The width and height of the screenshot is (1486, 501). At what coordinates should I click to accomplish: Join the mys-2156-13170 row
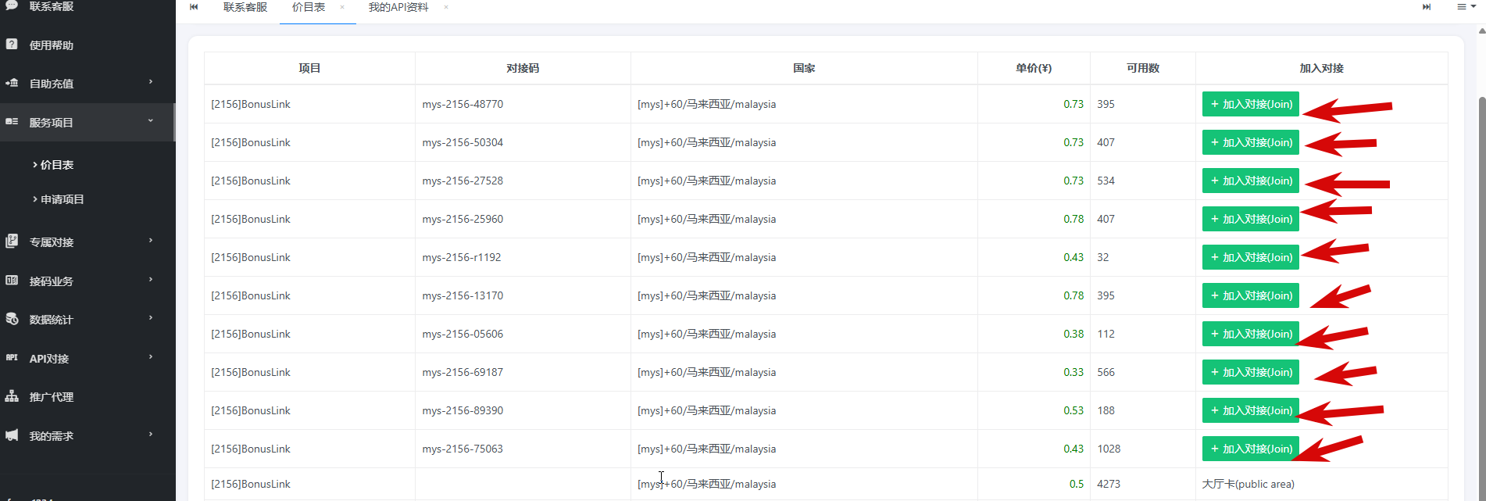click(x=1250, y=295)
